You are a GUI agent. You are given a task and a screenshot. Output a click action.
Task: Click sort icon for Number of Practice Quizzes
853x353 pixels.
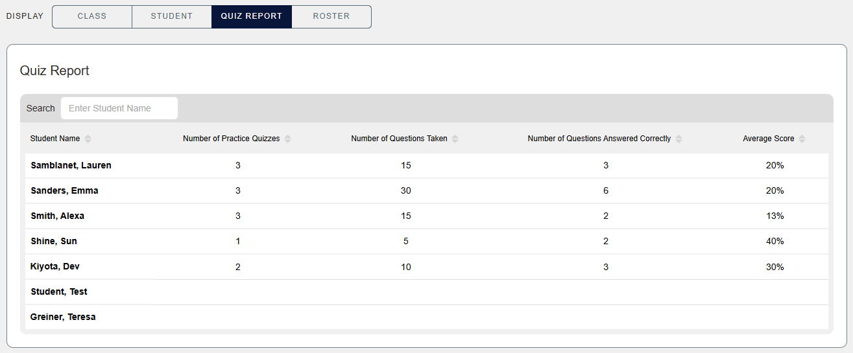pyautogui.click(x=288, y=139)
